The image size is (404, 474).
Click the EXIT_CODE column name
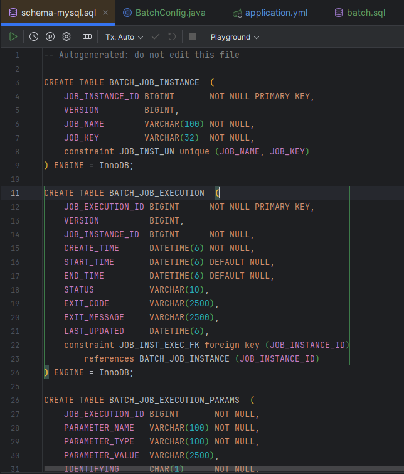(x=87, y=303)
